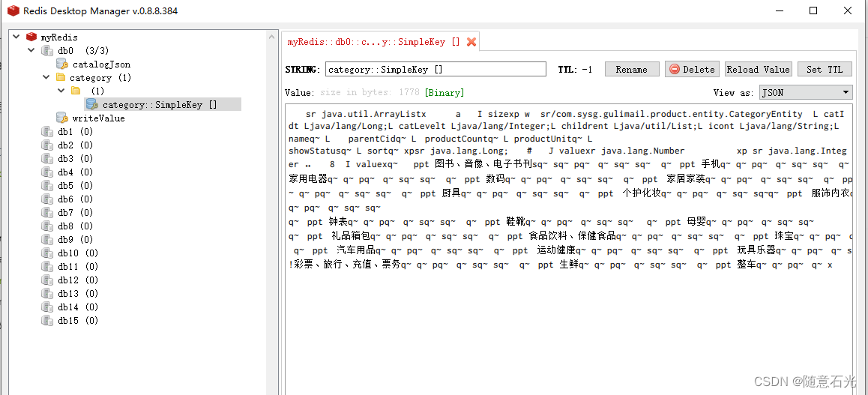The width and height of the screenshot is (868, 395).
Task: Click the db1 database icon
Action: pos(47,132)
